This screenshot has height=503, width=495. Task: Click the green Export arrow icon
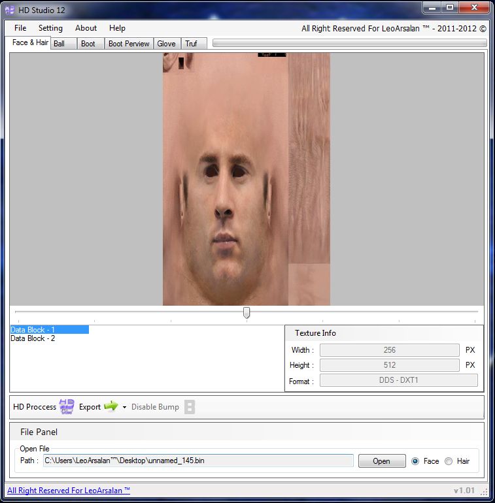(x=111, y=406)
